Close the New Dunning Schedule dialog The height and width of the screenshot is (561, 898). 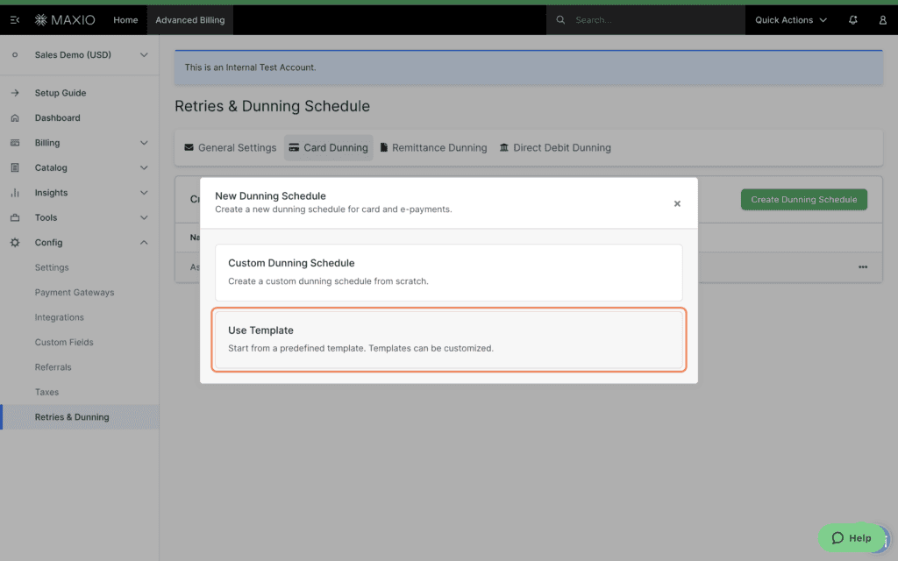pos(677,203)
